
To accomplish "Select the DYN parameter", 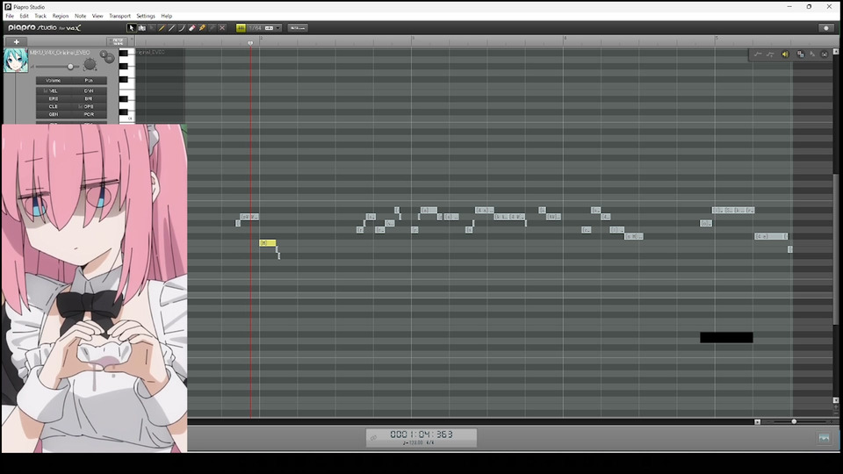I will [89, 90].
